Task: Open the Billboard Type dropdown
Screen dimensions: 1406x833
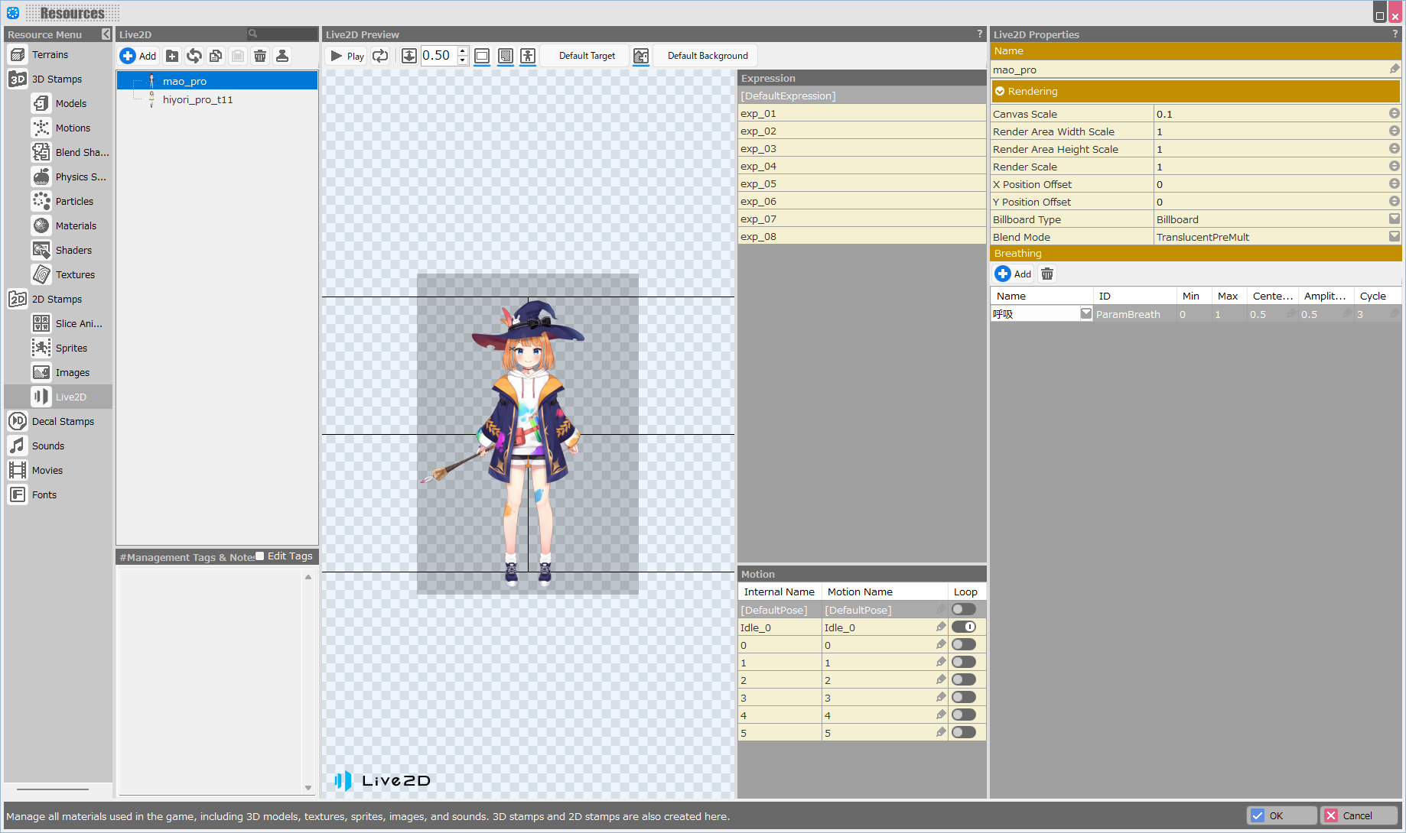Action: point(1395,219)
